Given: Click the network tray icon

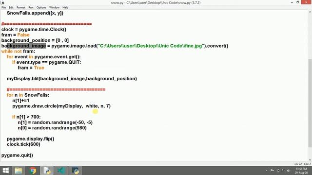Looking at the screenshot, I should point(283,171).
